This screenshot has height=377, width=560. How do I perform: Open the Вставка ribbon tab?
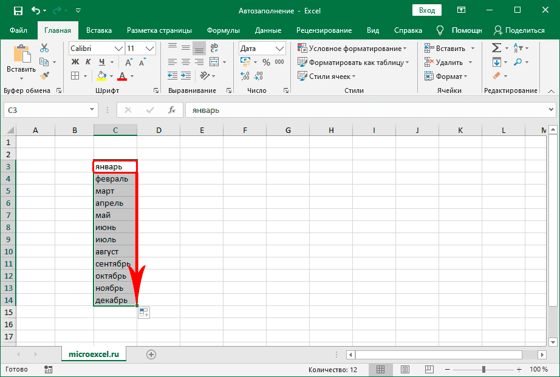[98, 30]
